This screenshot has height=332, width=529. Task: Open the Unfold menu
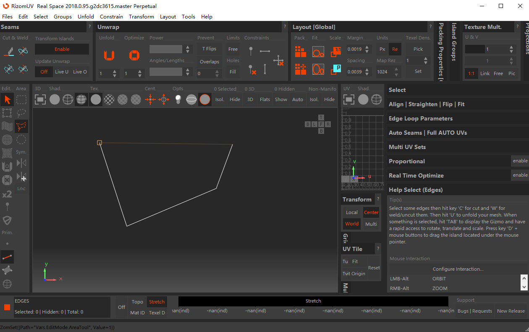[86, 16]
